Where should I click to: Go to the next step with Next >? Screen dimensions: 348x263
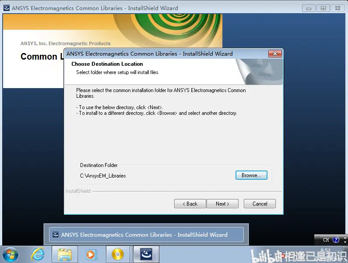click(x=222, y=204)
